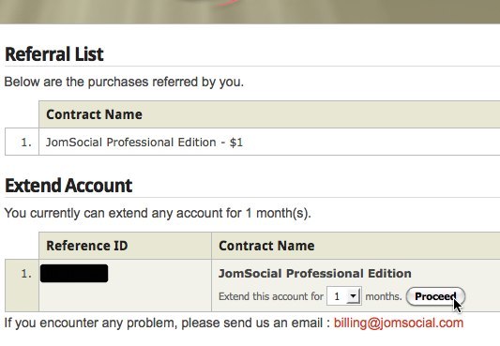Click the Reference ID column header

[x=87, y=246]
